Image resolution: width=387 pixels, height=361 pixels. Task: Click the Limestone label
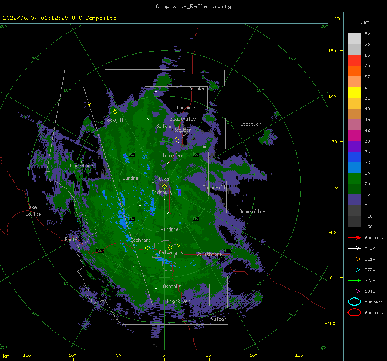point(81,166)
